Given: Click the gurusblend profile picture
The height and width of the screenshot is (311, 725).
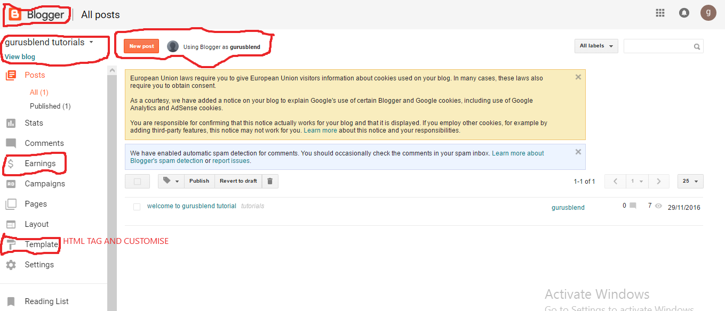Looking at the screenshot, I should point(173,46).
